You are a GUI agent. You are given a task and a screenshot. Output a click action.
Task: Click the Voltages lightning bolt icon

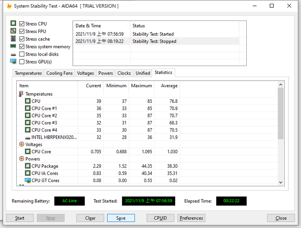[21, 144]
